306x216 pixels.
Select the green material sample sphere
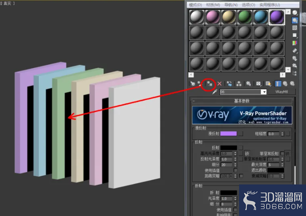coord(245,17)
